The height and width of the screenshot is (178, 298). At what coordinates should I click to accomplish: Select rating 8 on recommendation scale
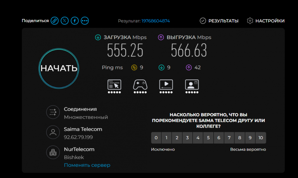pos(240,138)
